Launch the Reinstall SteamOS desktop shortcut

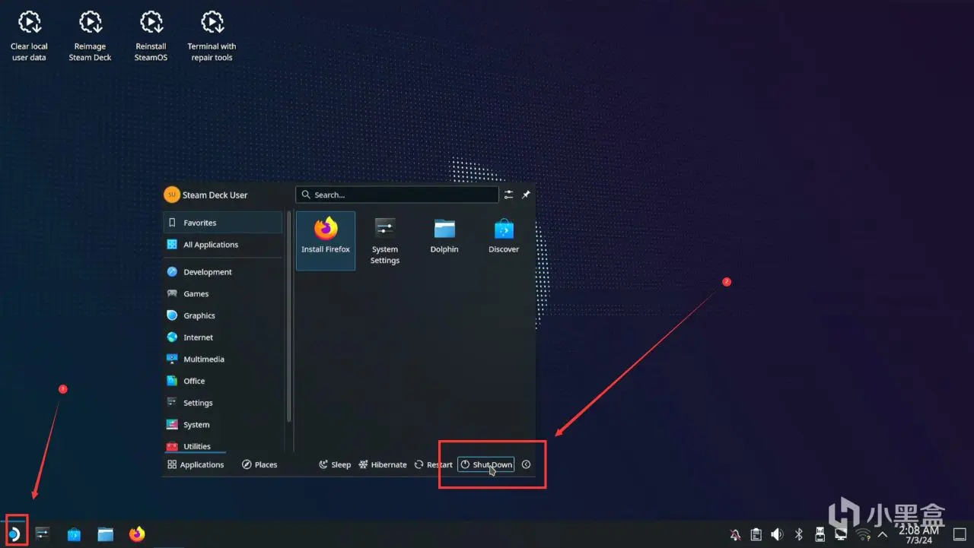pos(151,36)
